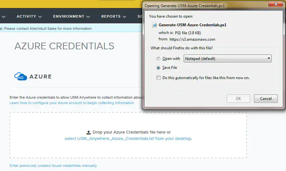Click the PS1 file icon in the dialog
This screenshot has width=286, height=171.
tap(155, 25)
